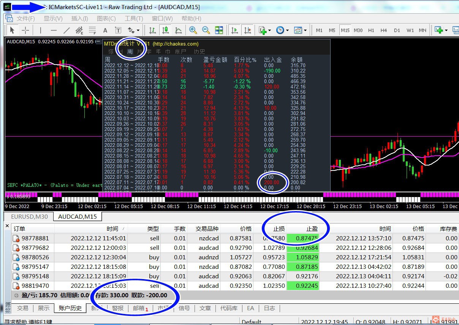This screenshot has width=459, height=325.
Task: Zoom out on the chart
Action: (206, 30)
